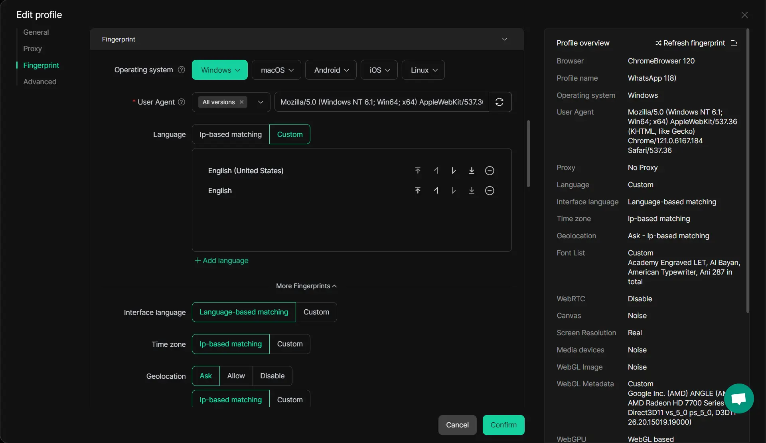
Task: Open the live chat support bubble
Action: [738, 398]
